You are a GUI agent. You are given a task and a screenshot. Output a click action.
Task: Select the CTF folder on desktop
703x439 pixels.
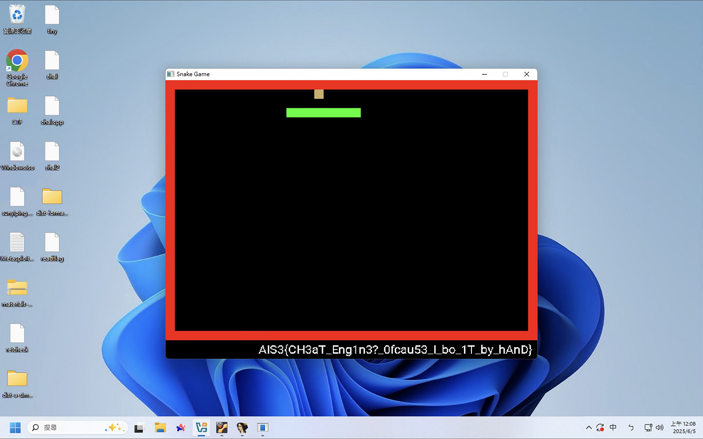[17, 110]
